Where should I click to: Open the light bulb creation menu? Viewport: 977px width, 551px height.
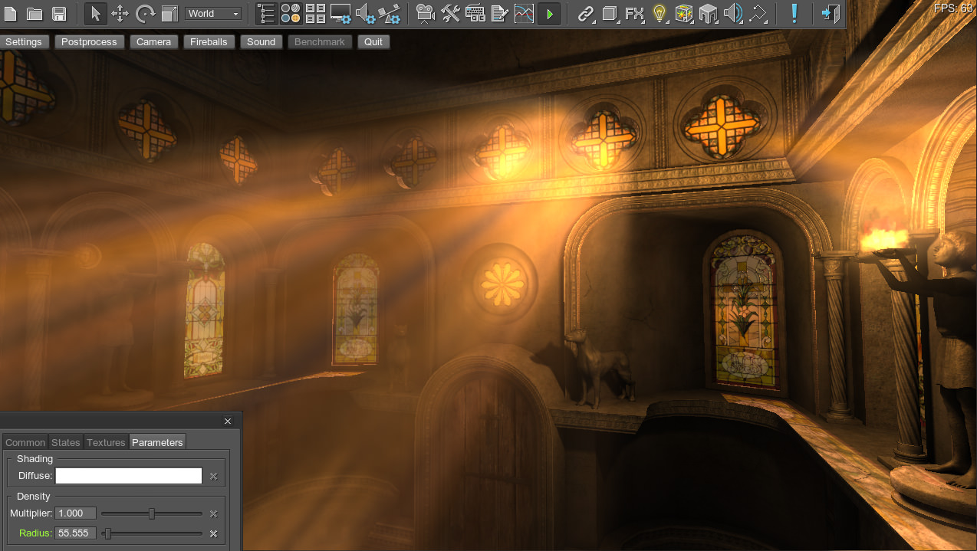pyautogui.click(x=659, y=14)
